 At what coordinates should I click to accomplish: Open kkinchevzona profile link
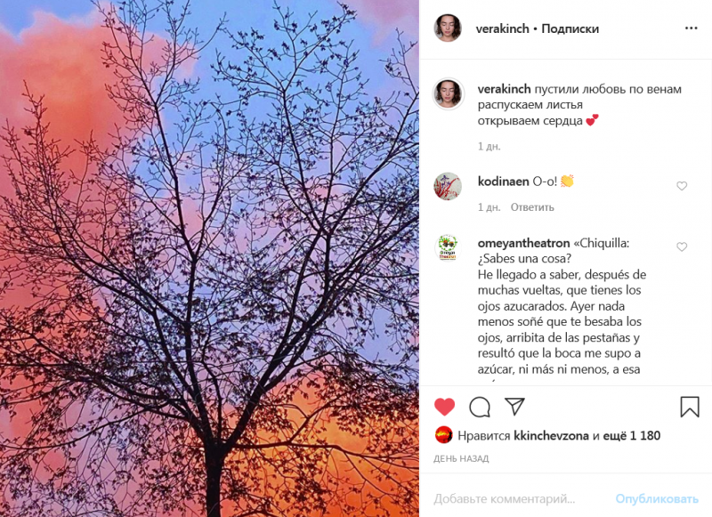(x=551, y=436)
